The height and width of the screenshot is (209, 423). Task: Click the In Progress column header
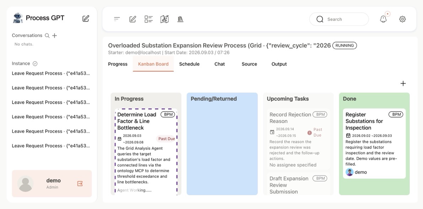(x=129, y=99)
